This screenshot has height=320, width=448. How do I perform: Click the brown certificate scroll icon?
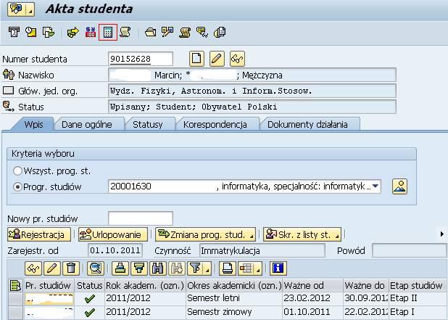pyautogui.click(x=185, y=32)
